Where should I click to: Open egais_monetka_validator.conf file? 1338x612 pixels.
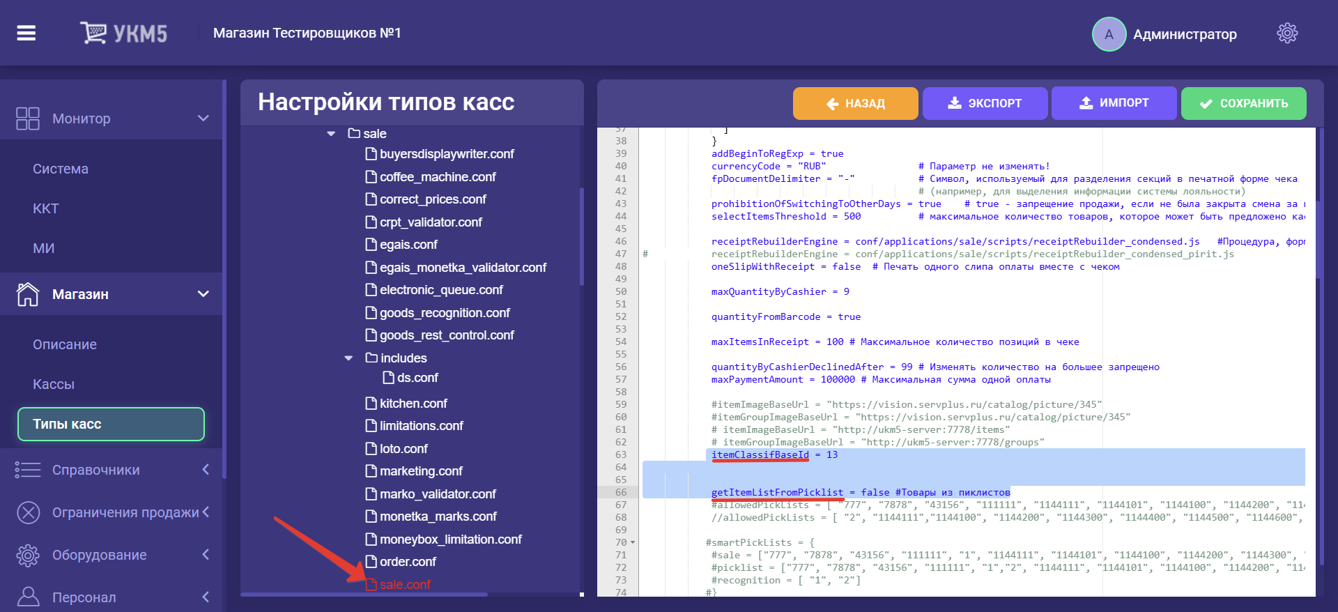coord(463,267)
